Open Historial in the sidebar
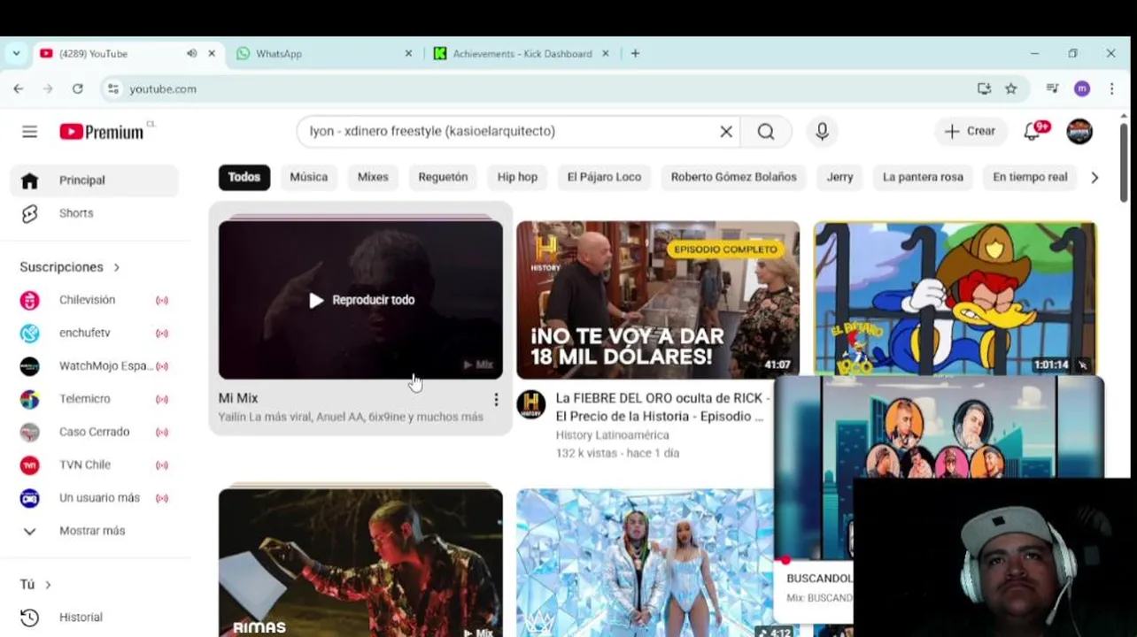Viewport: 1137px width, 637px height. point(94,618)
